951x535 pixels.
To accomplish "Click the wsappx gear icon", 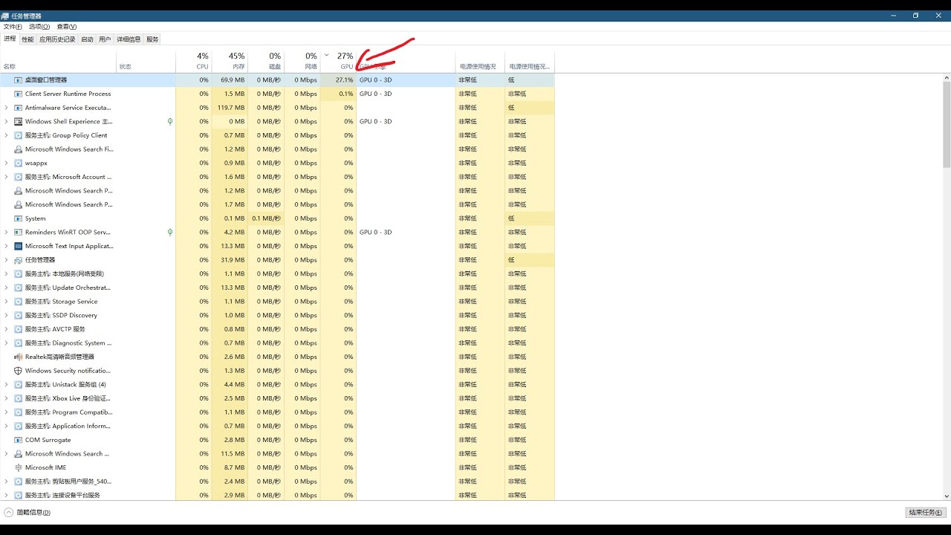I will pos(19,163).
